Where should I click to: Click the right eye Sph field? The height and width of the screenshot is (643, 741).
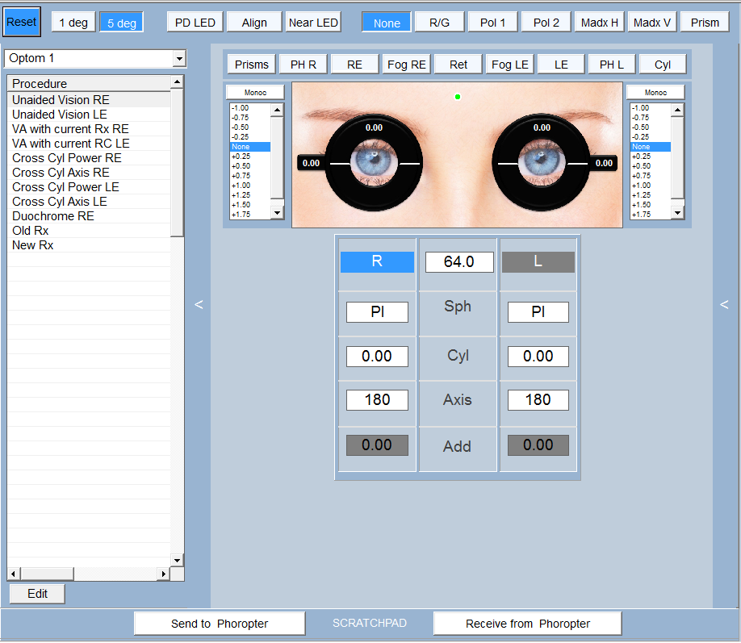click(x=377, y=312)
